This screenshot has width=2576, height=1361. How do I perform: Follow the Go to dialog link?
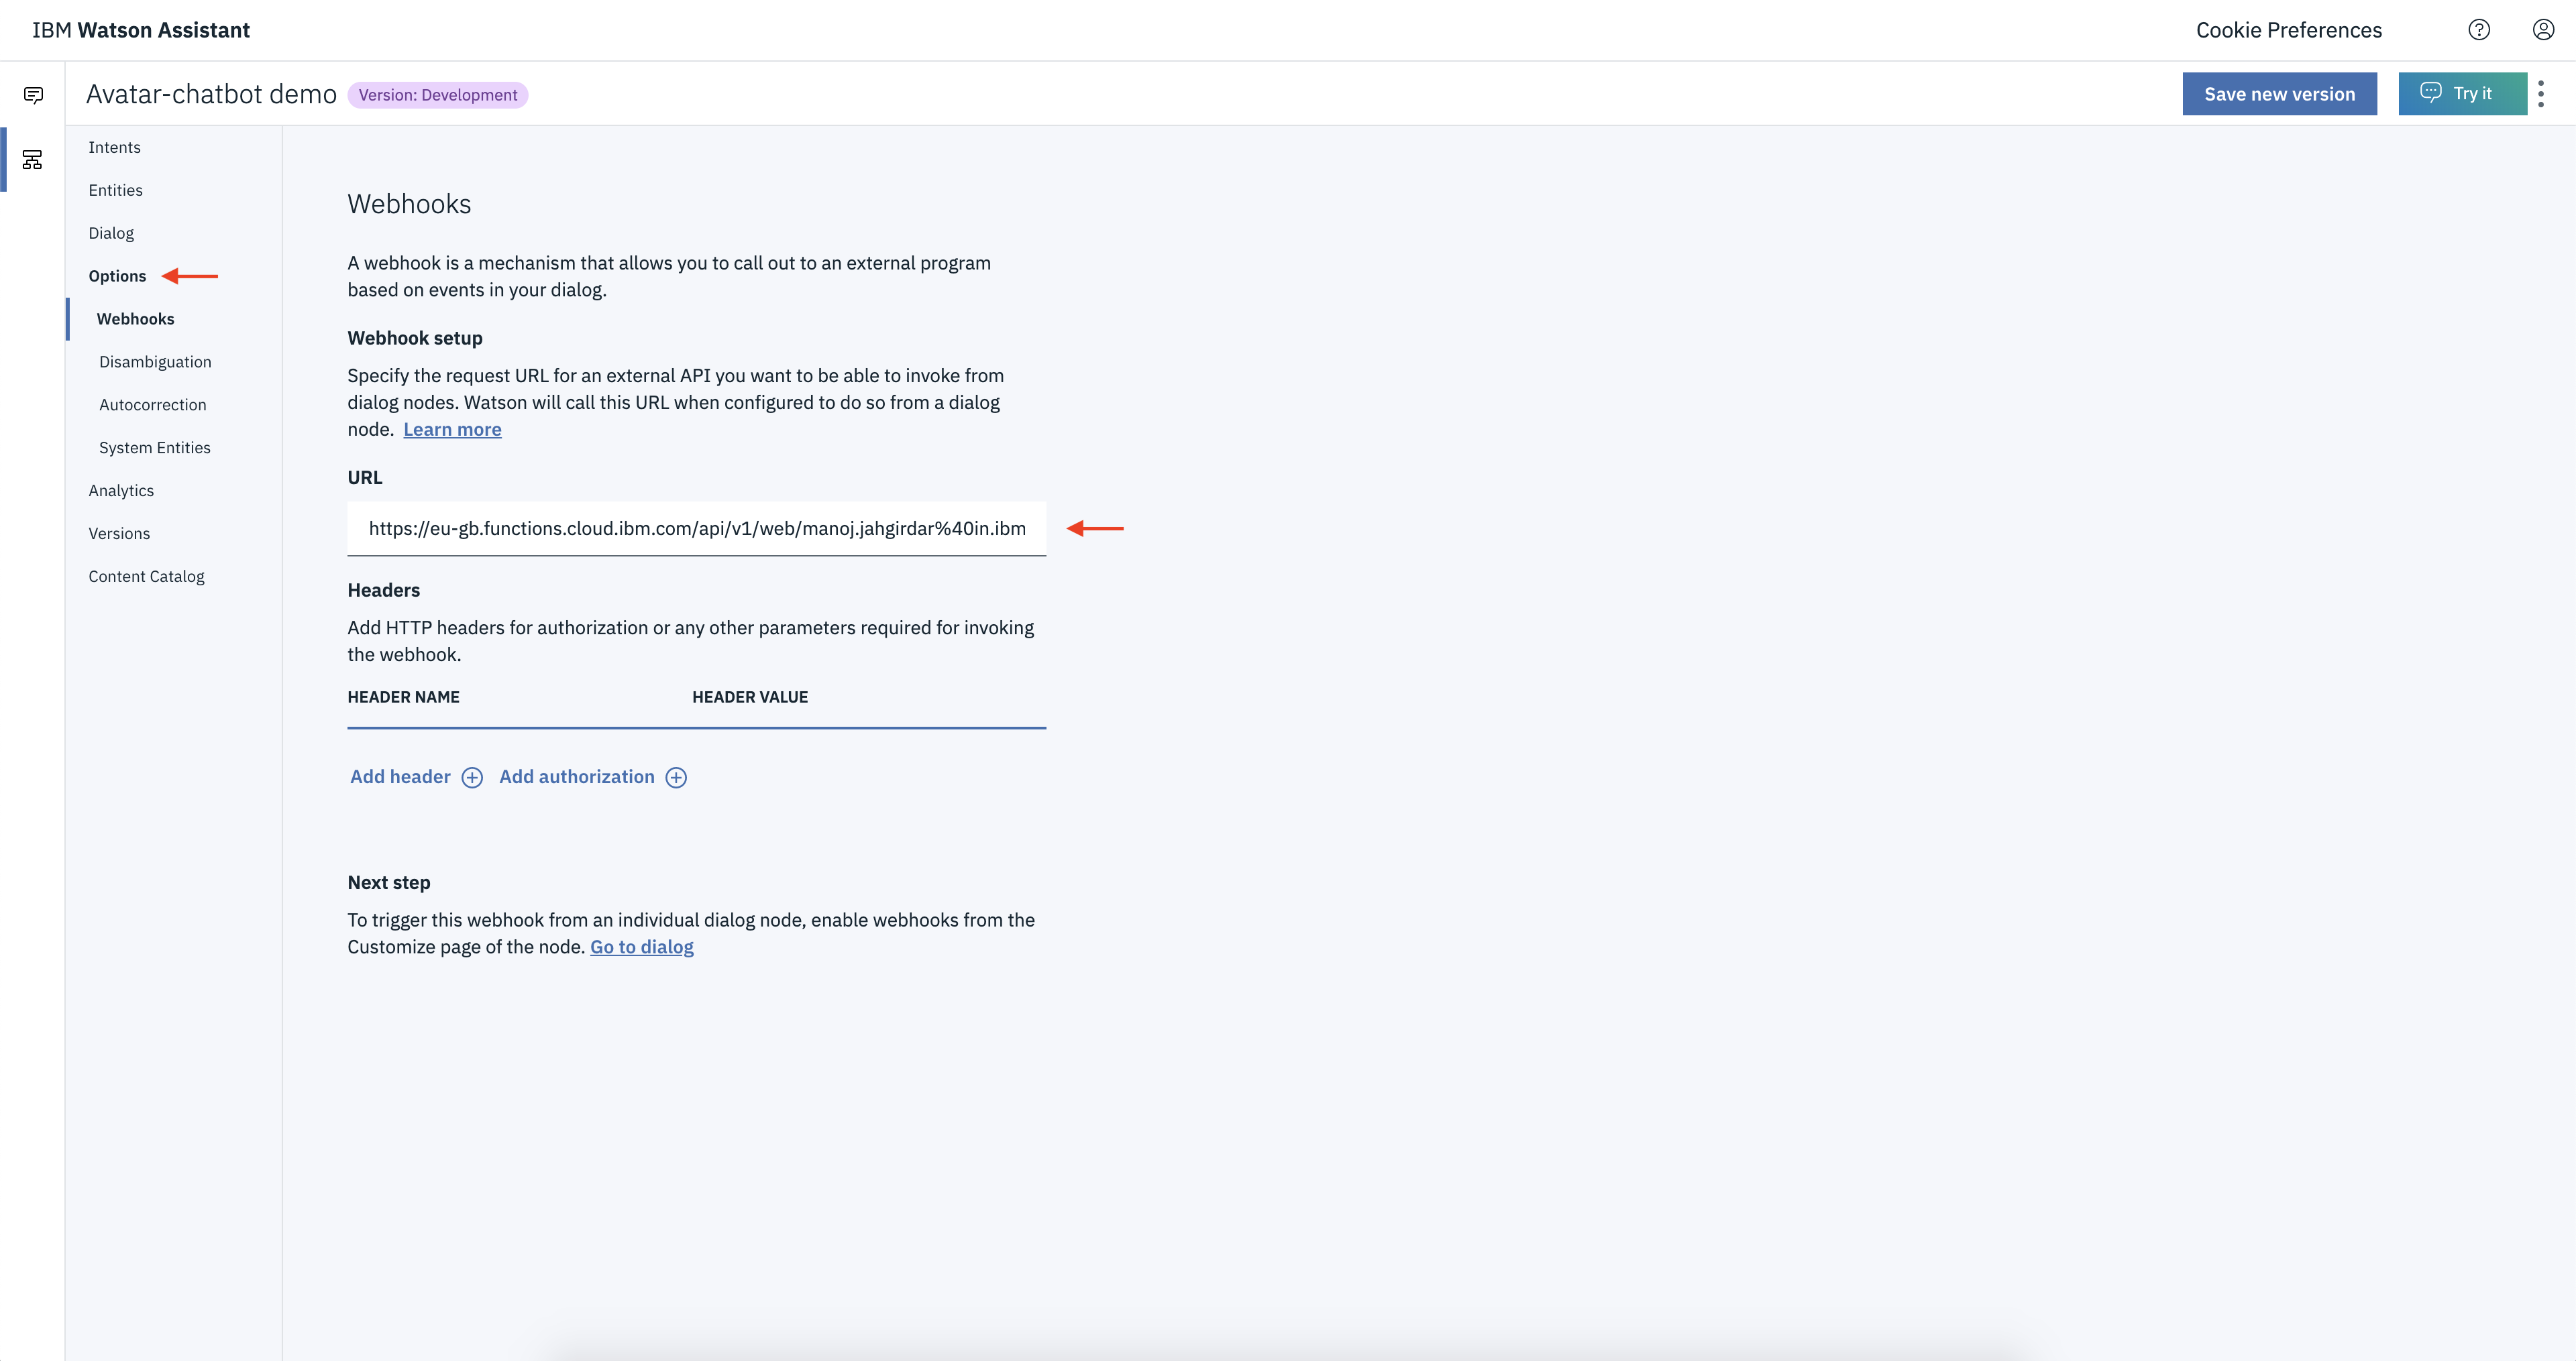click(641, 946)
